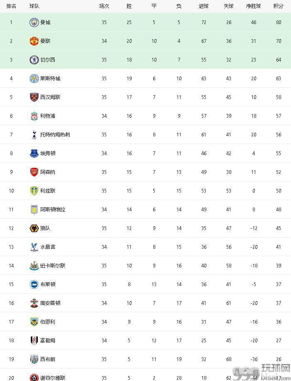Sort by the 积分 column header
291x381 pixels.
coord(279,6)
